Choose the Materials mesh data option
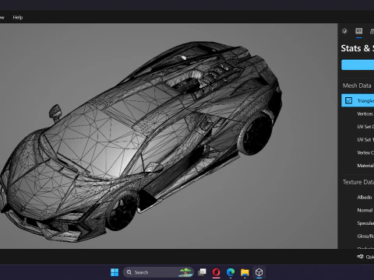This screenshot has height=280, width=374. 365,166
